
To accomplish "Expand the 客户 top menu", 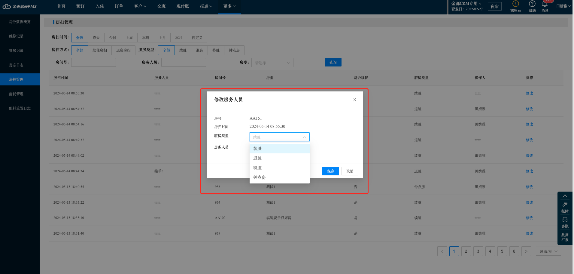I will click(140, 6).
